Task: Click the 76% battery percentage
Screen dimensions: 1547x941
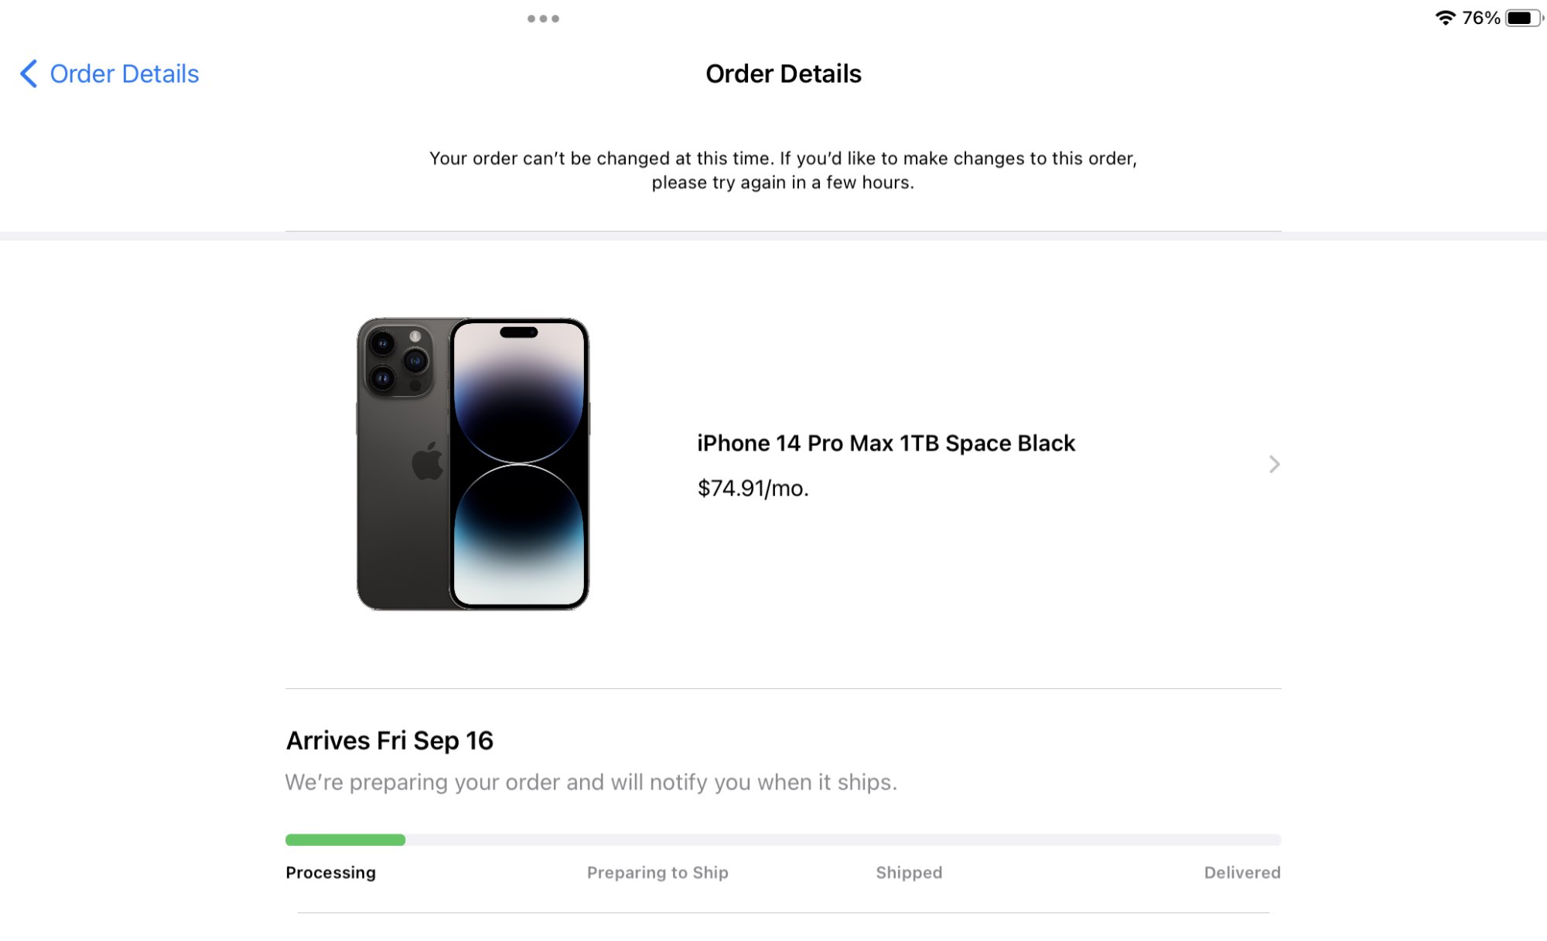Action: (x=1480, y=18)
